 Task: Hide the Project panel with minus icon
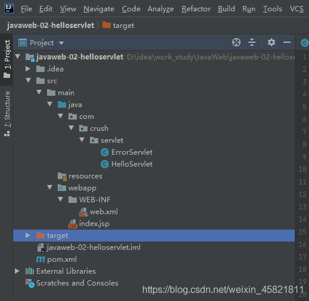point(287,42)
